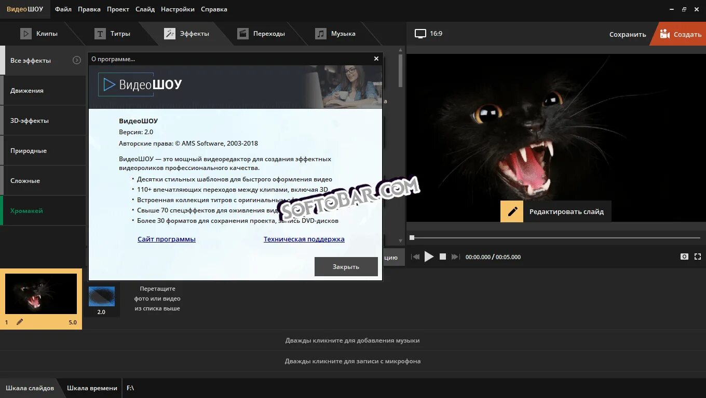The height and width of the screenshot is (398, 706).
Task: Open the Настройки menu
Action: pos(178,9)
